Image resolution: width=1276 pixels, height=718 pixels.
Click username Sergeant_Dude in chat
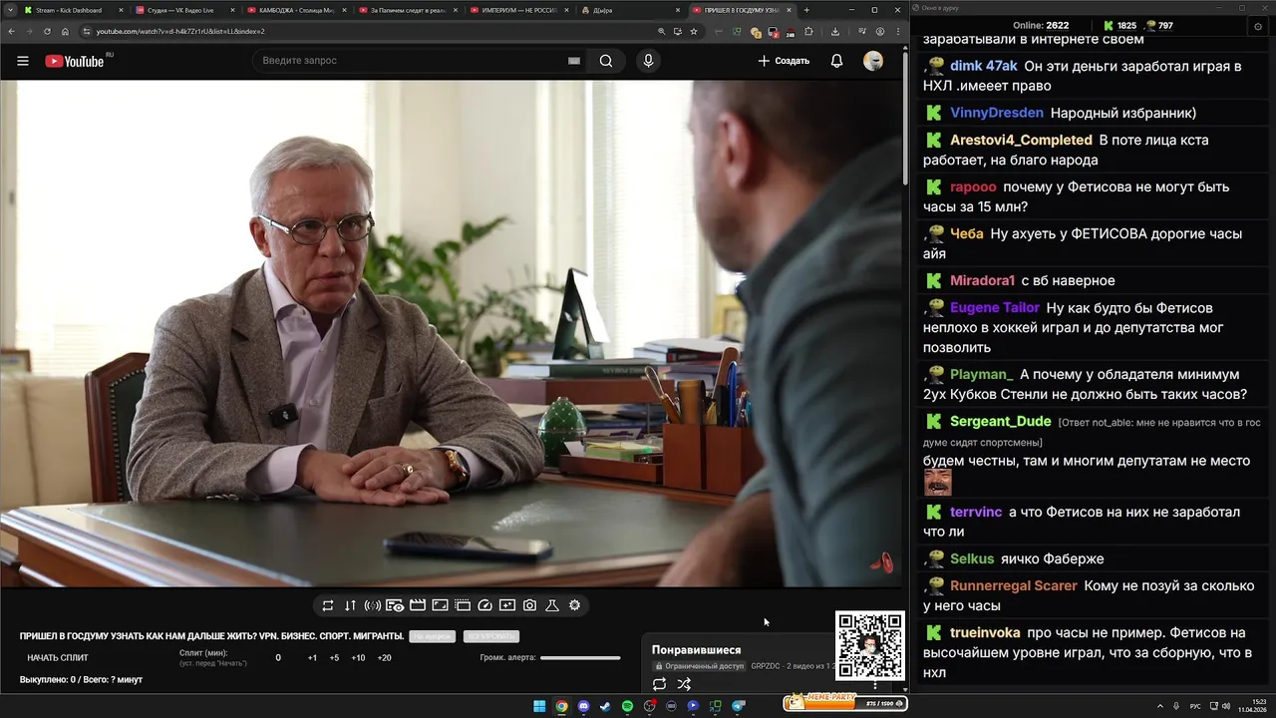pos(1001,422)
